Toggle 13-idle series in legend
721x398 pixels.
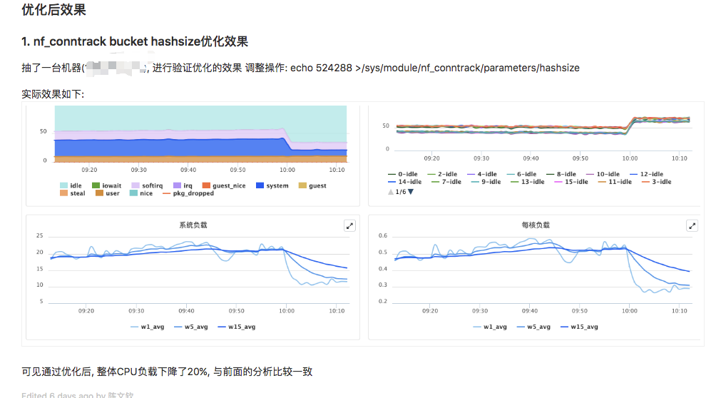pos(528,182)
